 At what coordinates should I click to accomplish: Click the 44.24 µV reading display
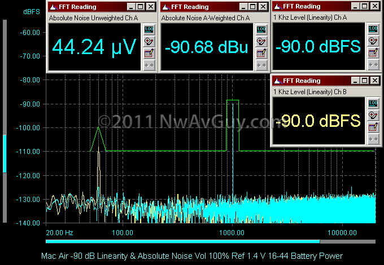pos(94,47)
